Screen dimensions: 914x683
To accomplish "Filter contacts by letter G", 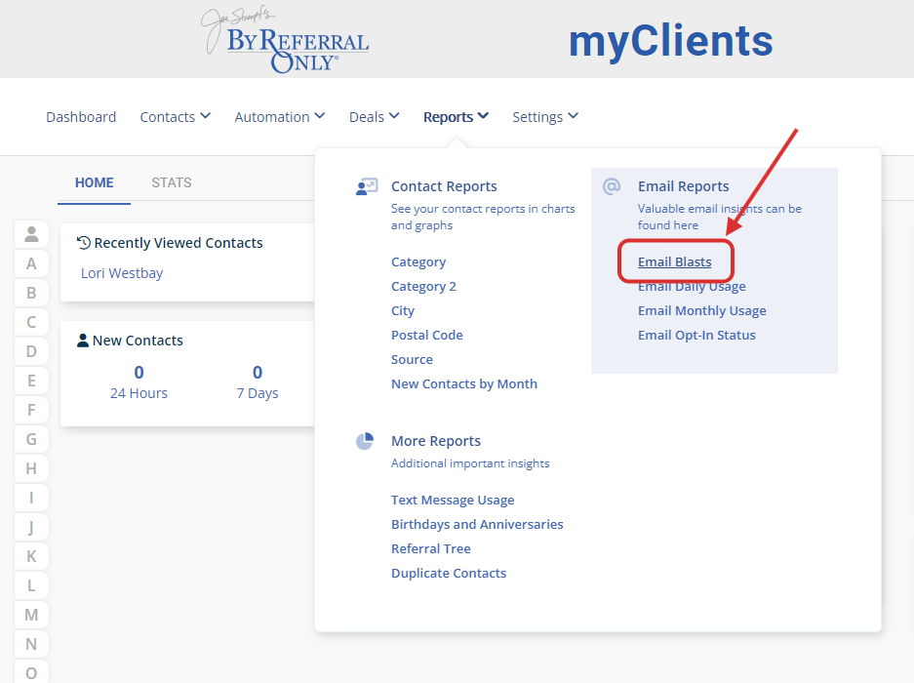I will (31, 439).
